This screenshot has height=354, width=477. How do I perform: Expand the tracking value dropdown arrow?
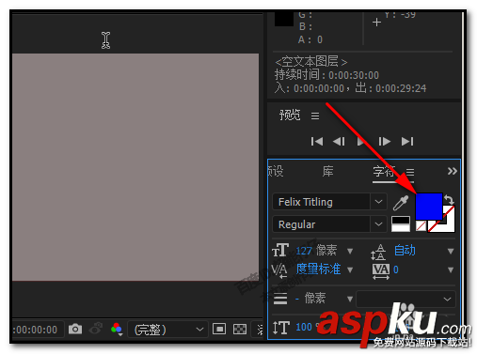point(451,269)
